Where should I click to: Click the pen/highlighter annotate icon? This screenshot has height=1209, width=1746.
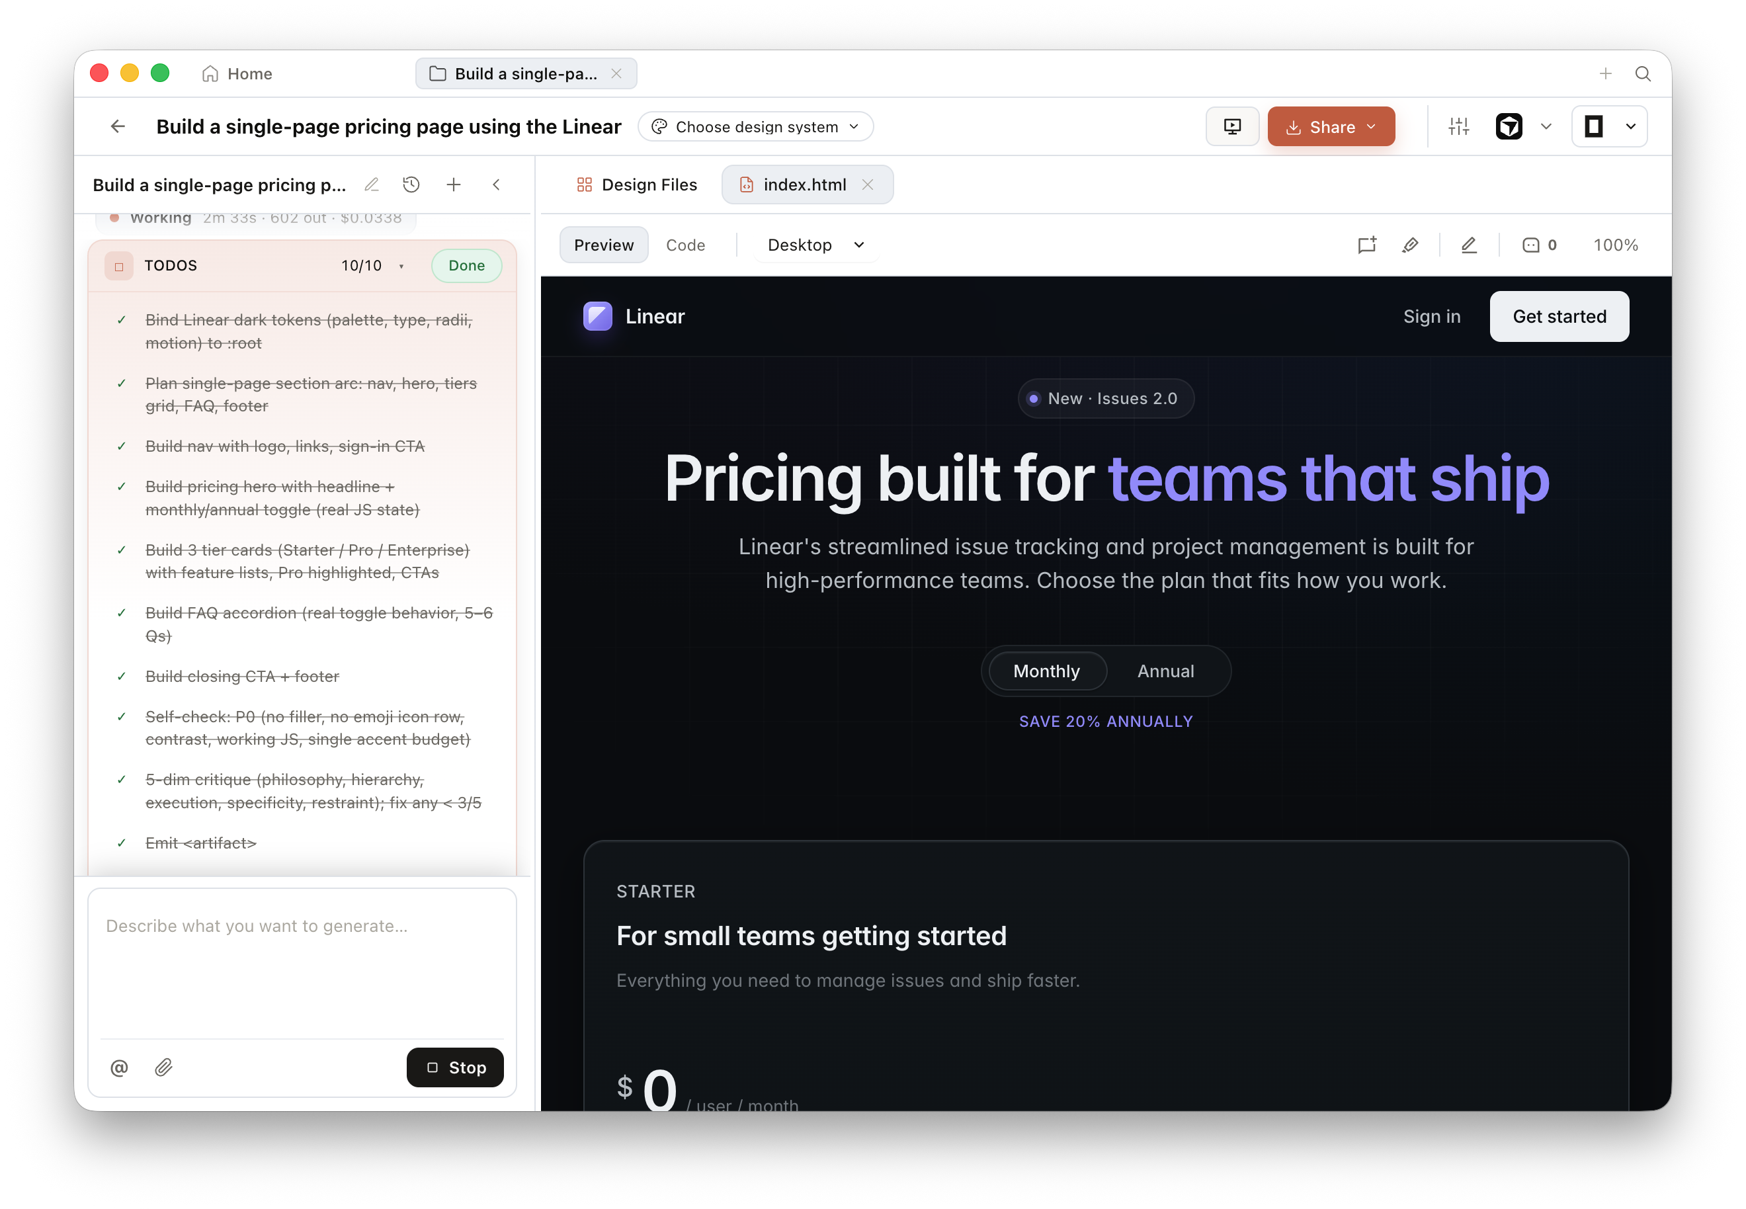[1409, 245]
